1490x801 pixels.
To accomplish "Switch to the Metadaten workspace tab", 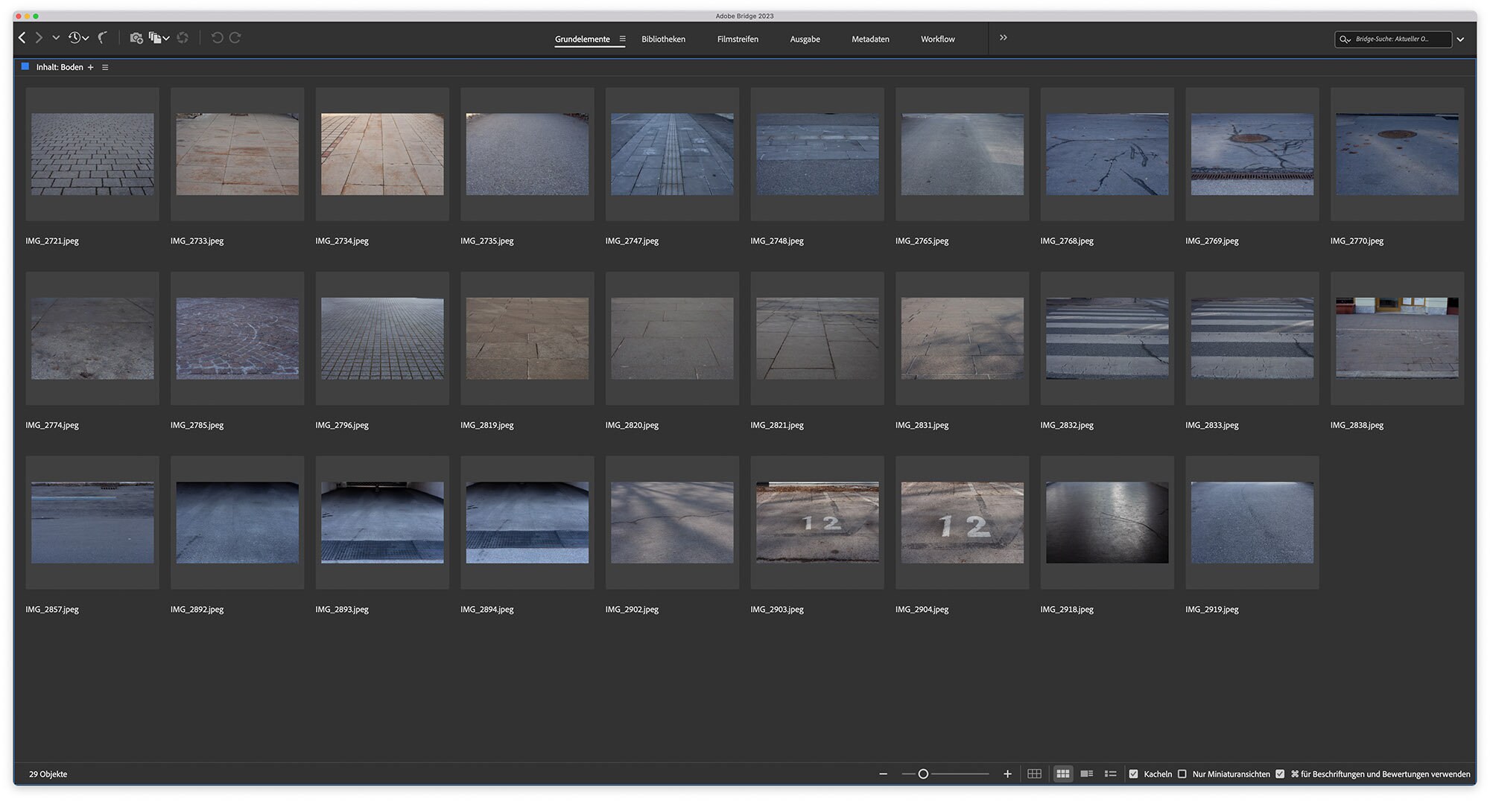I will pyautogui.click(x=870, y=39).
